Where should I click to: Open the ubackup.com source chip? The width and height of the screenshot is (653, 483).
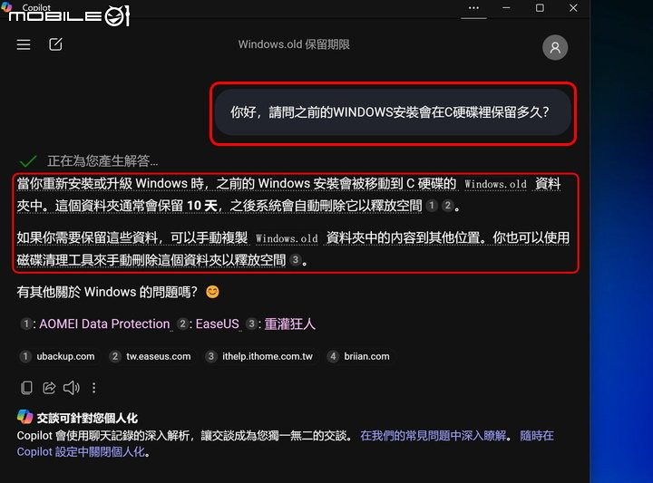click(59, 356)
